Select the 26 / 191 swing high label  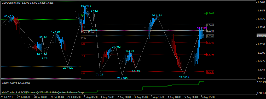pyautogui.click(x=157, y=16)
